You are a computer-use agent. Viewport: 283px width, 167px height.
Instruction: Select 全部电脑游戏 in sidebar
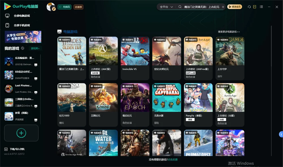pos(22,16)
